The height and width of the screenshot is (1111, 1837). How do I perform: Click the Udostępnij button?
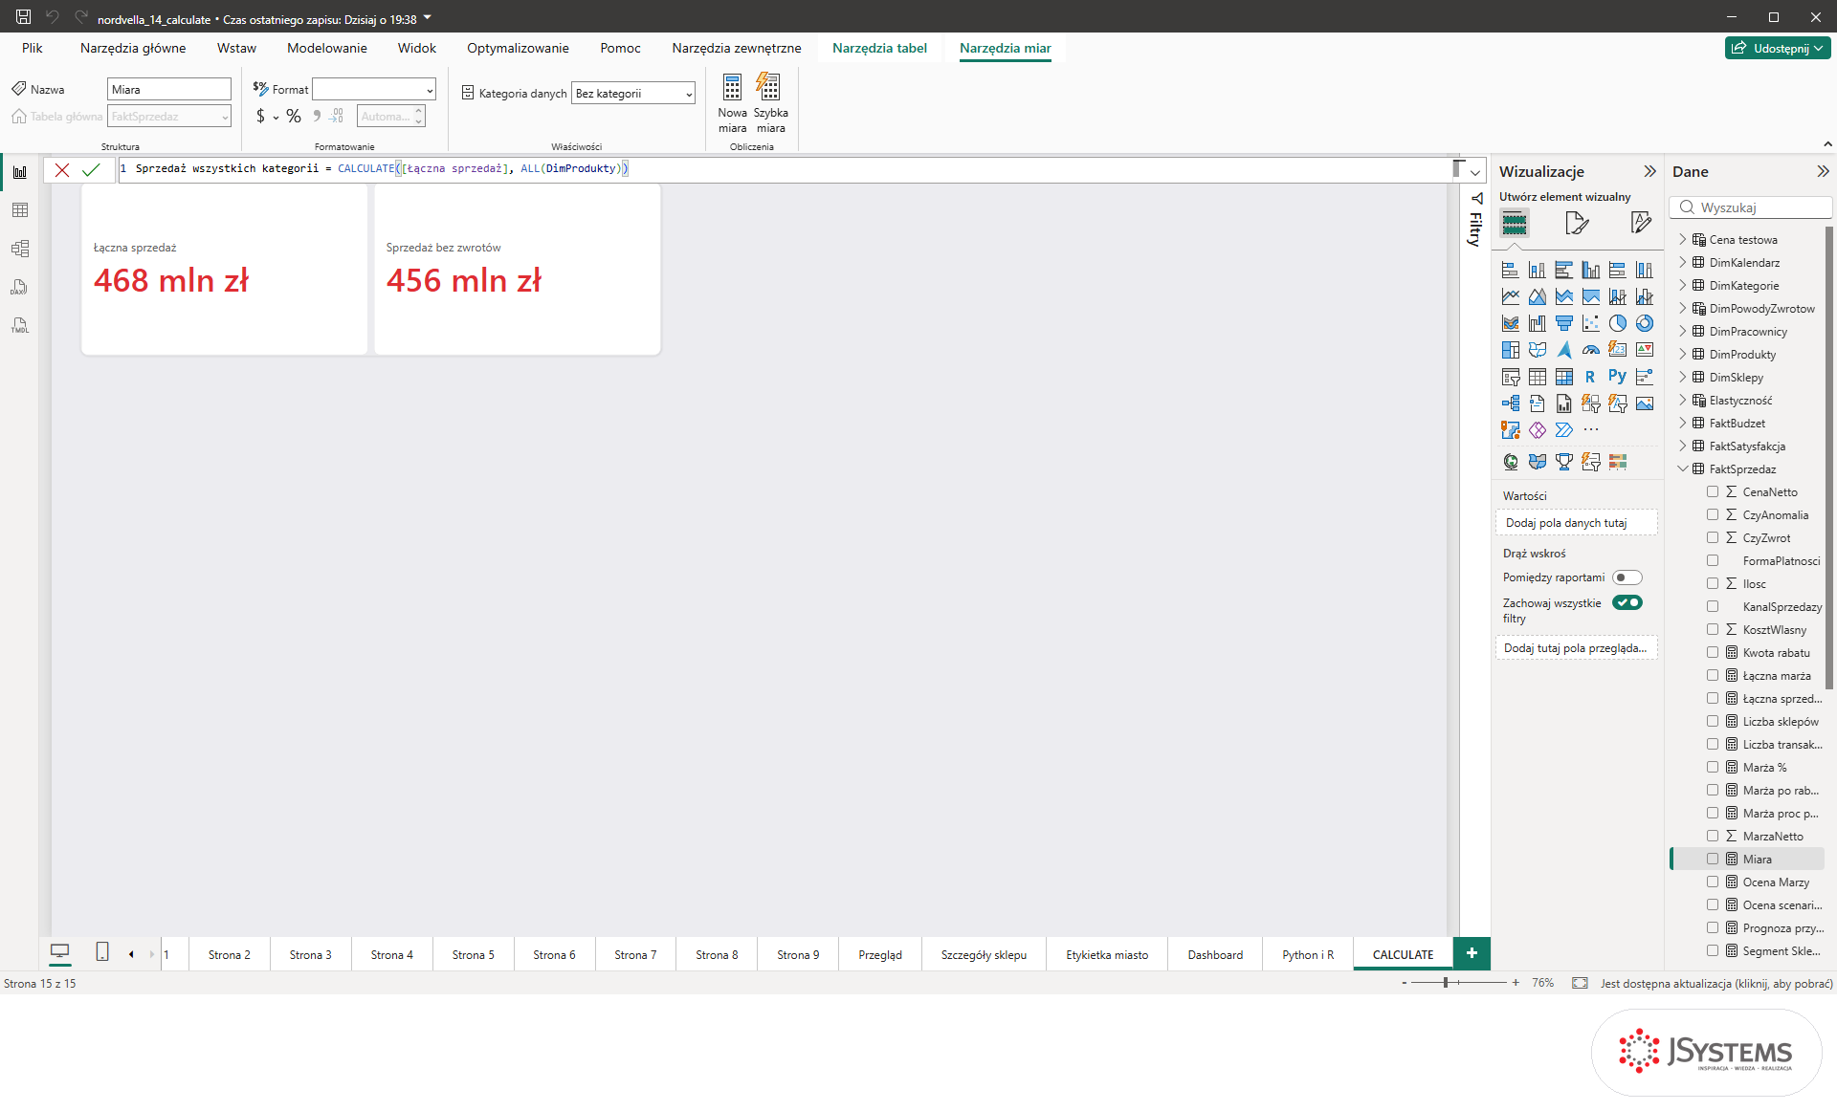coord(1778,48)
